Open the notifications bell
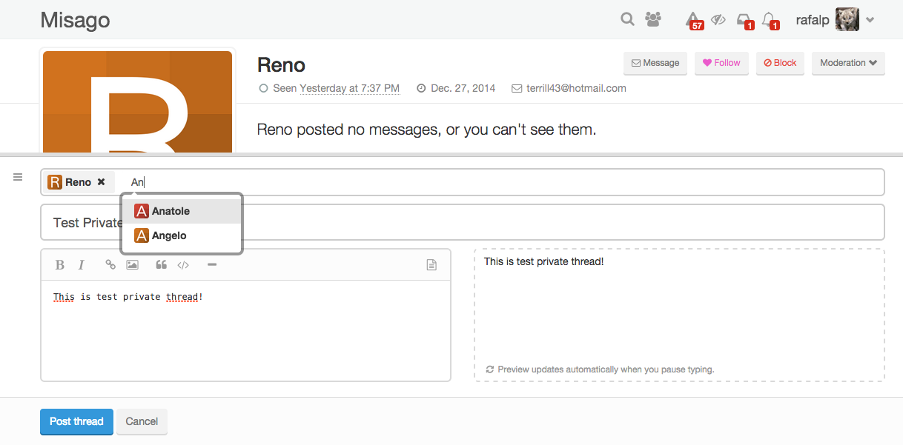The height and width of the screenshot is (445, 903). (769, 20)
